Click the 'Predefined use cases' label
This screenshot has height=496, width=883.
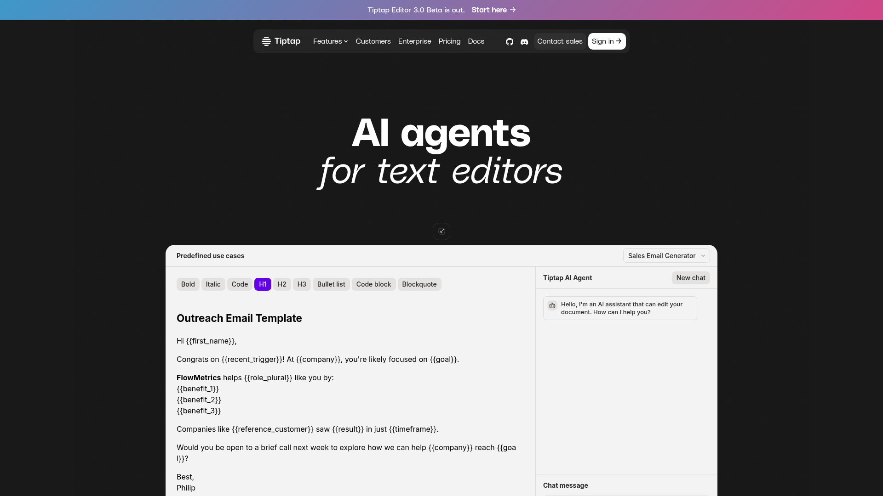[x=210, y=256]
